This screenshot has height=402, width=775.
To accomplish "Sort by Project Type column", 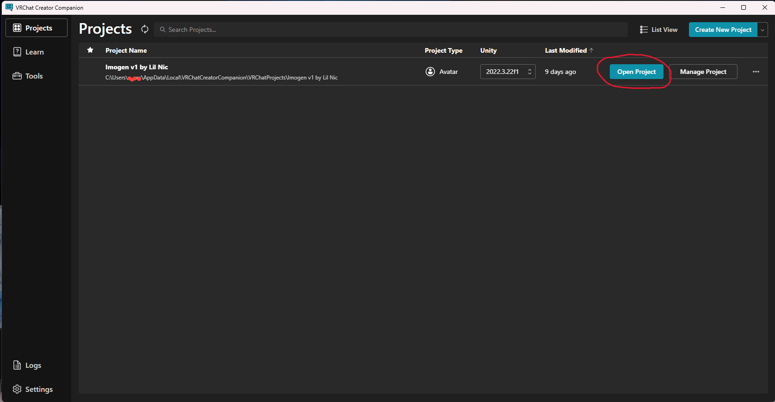I will coord(443,50).
